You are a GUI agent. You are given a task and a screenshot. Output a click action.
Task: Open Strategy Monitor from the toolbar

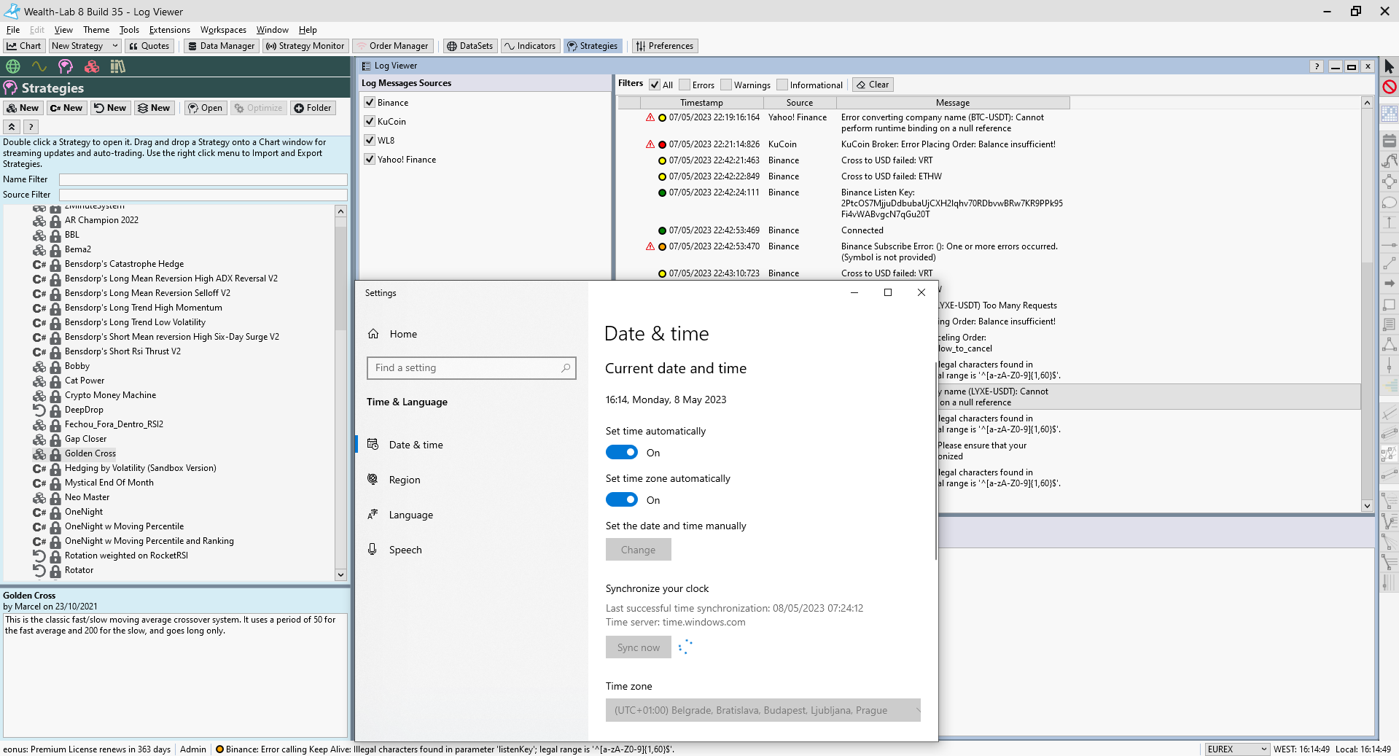point(305,46)
